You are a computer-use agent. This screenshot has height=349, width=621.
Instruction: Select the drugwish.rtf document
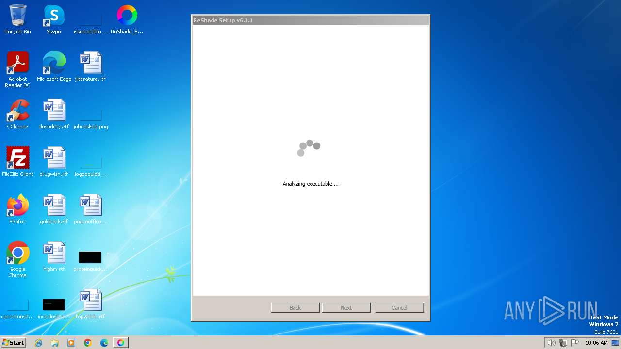tap(54, 162)
